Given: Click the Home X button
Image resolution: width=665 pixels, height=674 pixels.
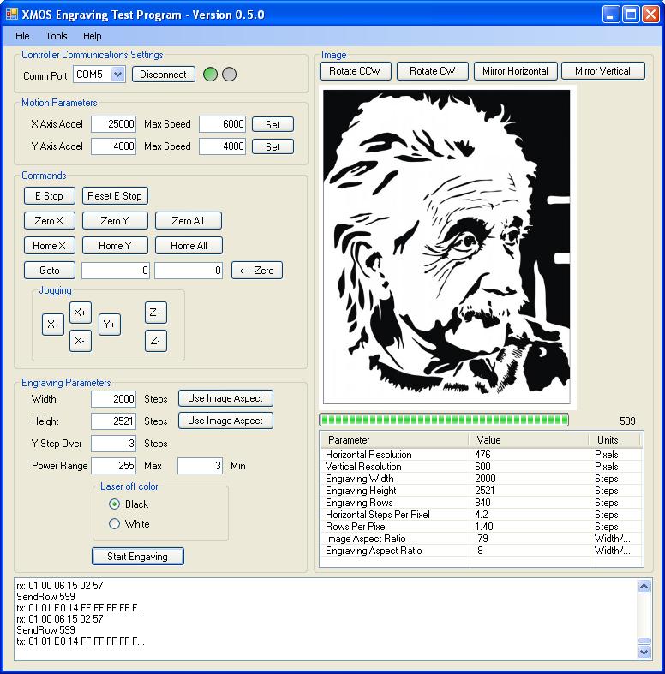Looking at the screenshot, I should pos(50,246).
